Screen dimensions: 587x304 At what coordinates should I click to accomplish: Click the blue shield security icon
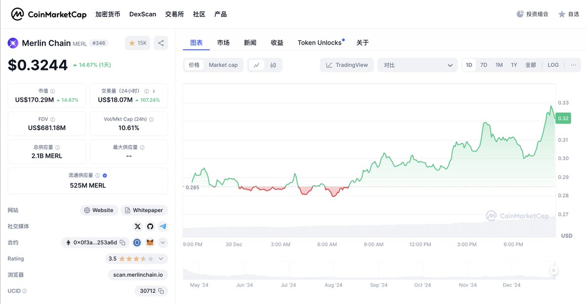point(137,242)
